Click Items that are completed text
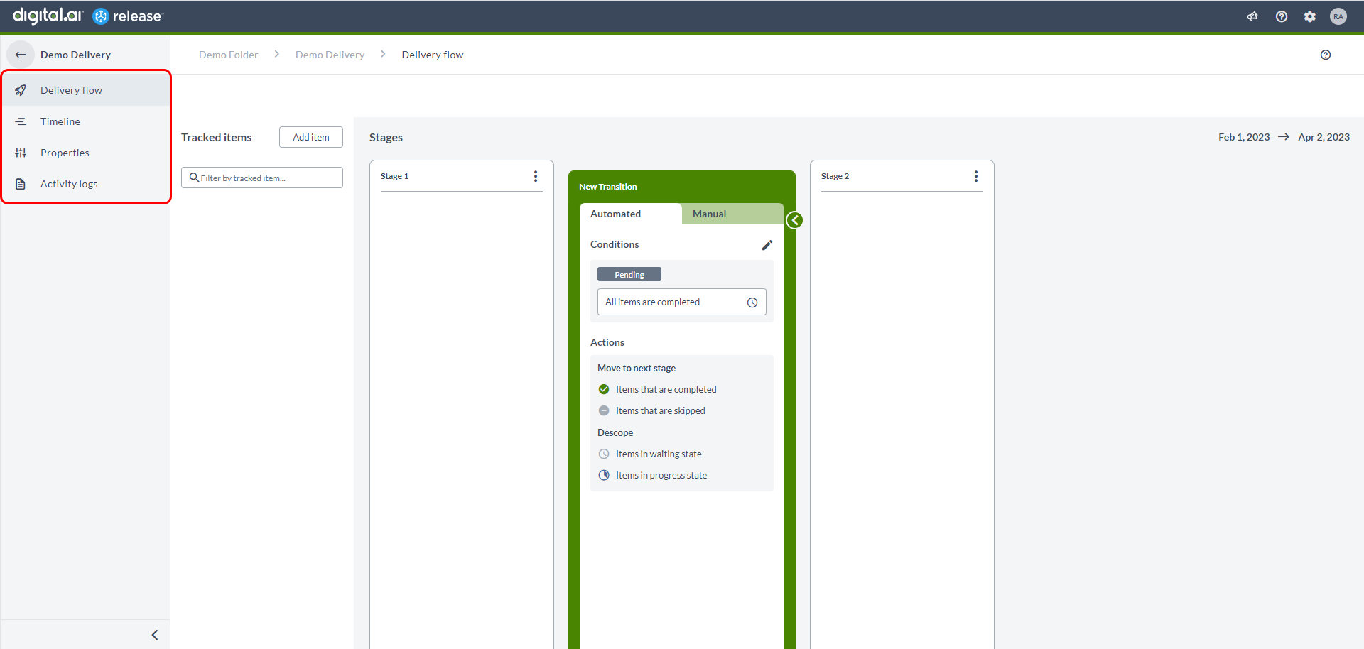Image resolution: width=1364 pixels, height=649 pixels. [666, 389]
